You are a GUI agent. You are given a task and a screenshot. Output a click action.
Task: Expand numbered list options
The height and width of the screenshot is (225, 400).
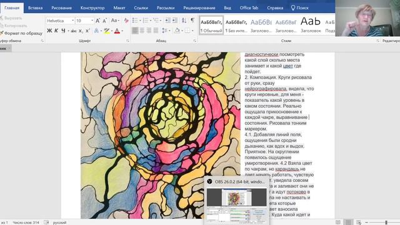(151, 21)
